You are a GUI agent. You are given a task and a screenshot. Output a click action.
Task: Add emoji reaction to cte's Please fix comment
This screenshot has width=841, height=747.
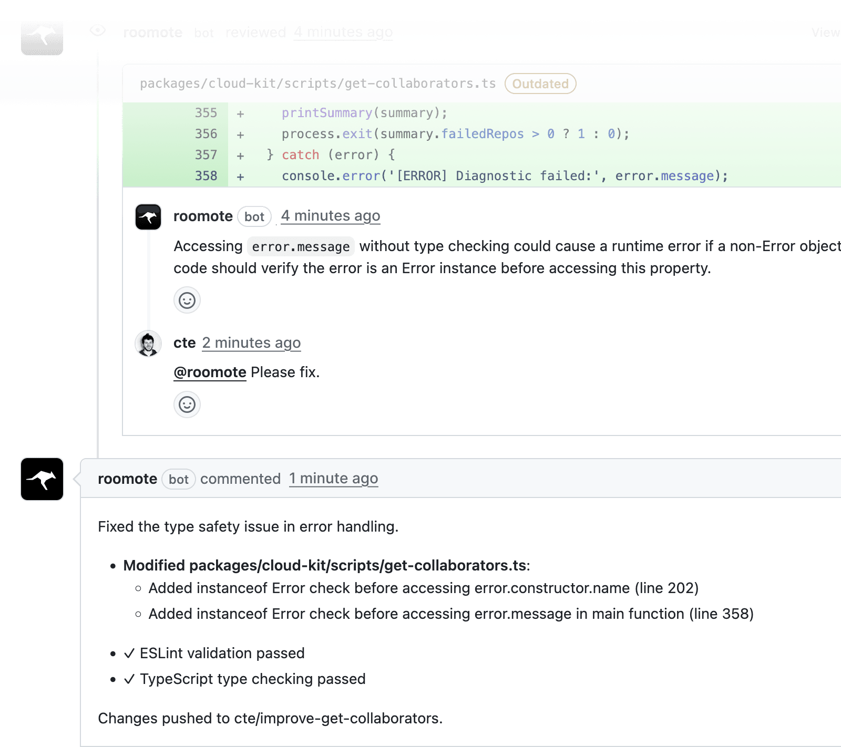point(187,404)
